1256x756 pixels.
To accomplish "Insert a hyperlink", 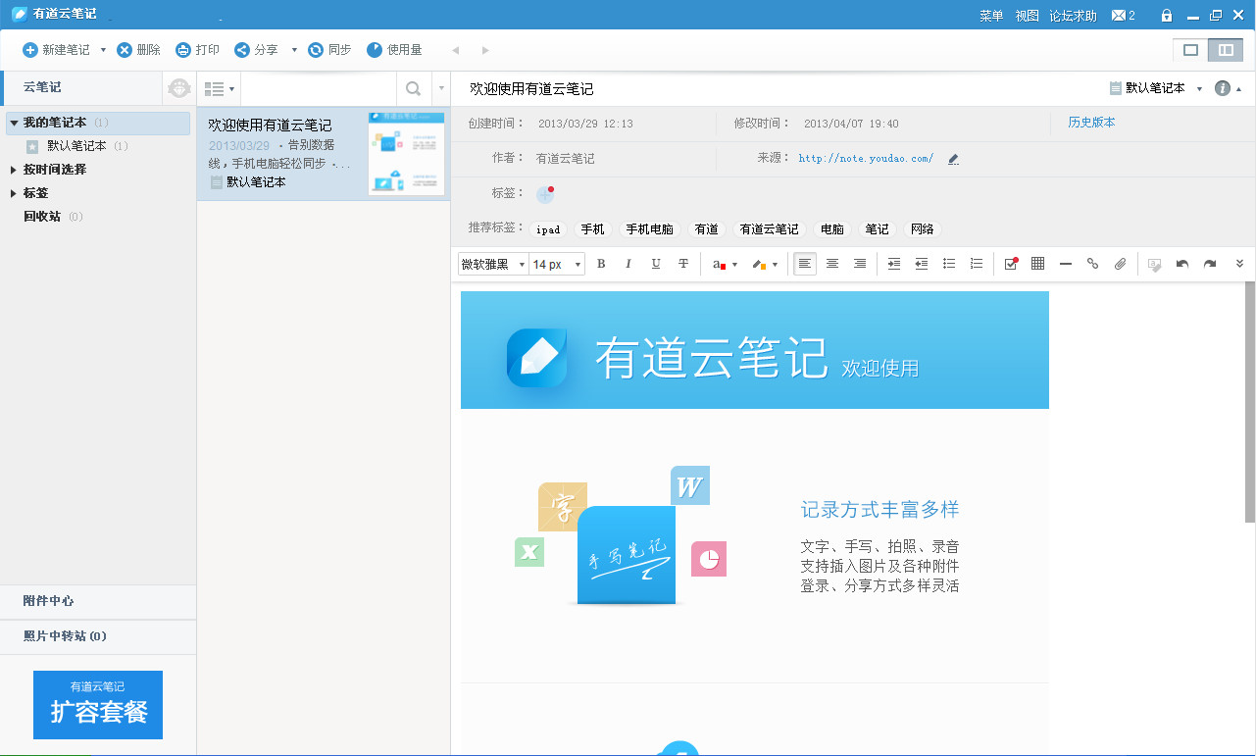I will tap(1091, 263).
